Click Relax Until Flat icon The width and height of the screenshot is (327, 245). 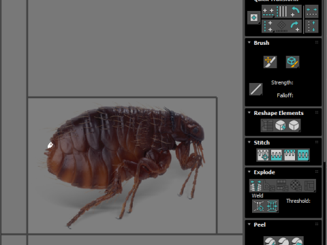click(281, 125)
